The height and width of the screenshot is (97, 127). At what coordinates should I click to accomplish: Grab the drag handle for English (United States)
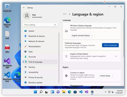[x=66, y=56]
